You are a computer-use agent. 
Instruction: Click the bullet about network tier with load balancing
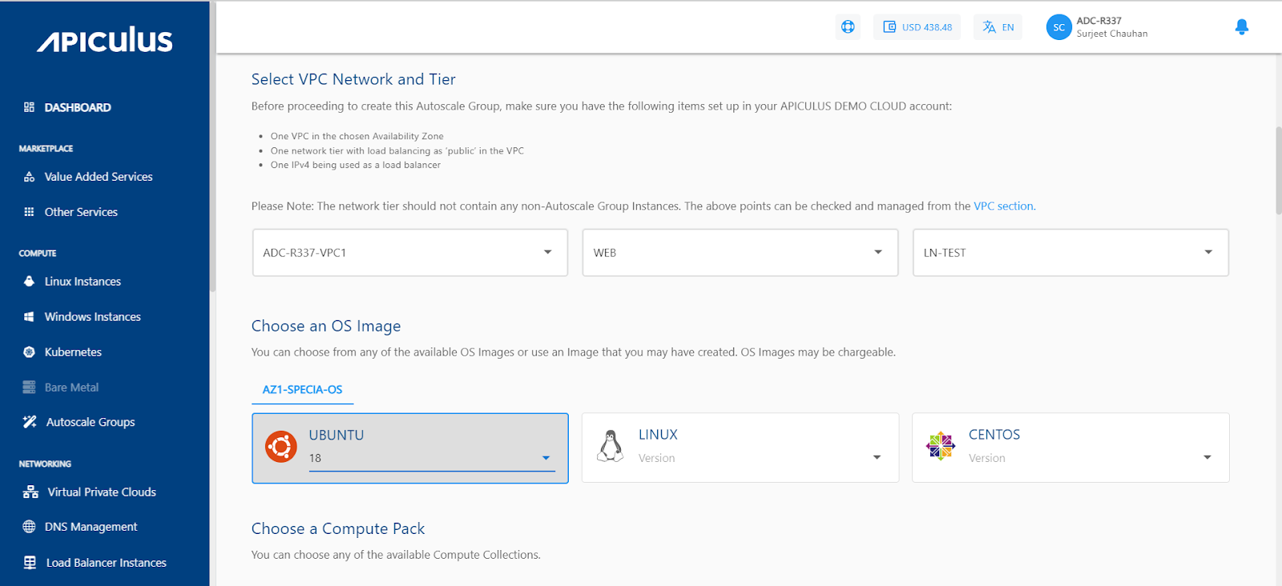pyautogui.click(x=397, y=151)
